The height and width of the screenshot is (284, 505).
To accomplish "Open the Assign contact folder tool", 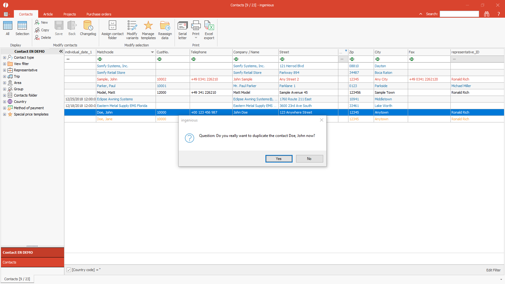I will point(112,26).
